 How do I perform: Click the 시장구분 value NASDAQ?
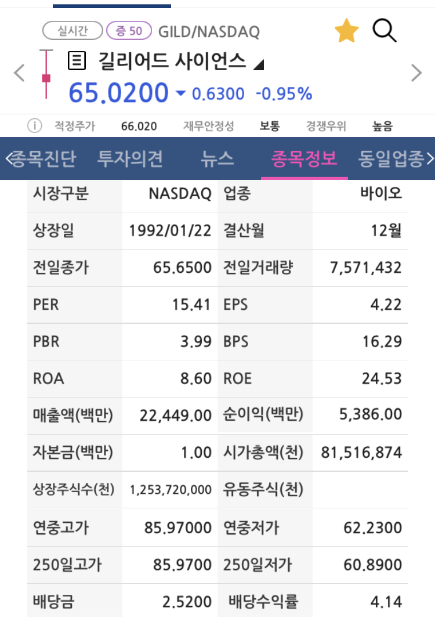click(x=180, y=193)
